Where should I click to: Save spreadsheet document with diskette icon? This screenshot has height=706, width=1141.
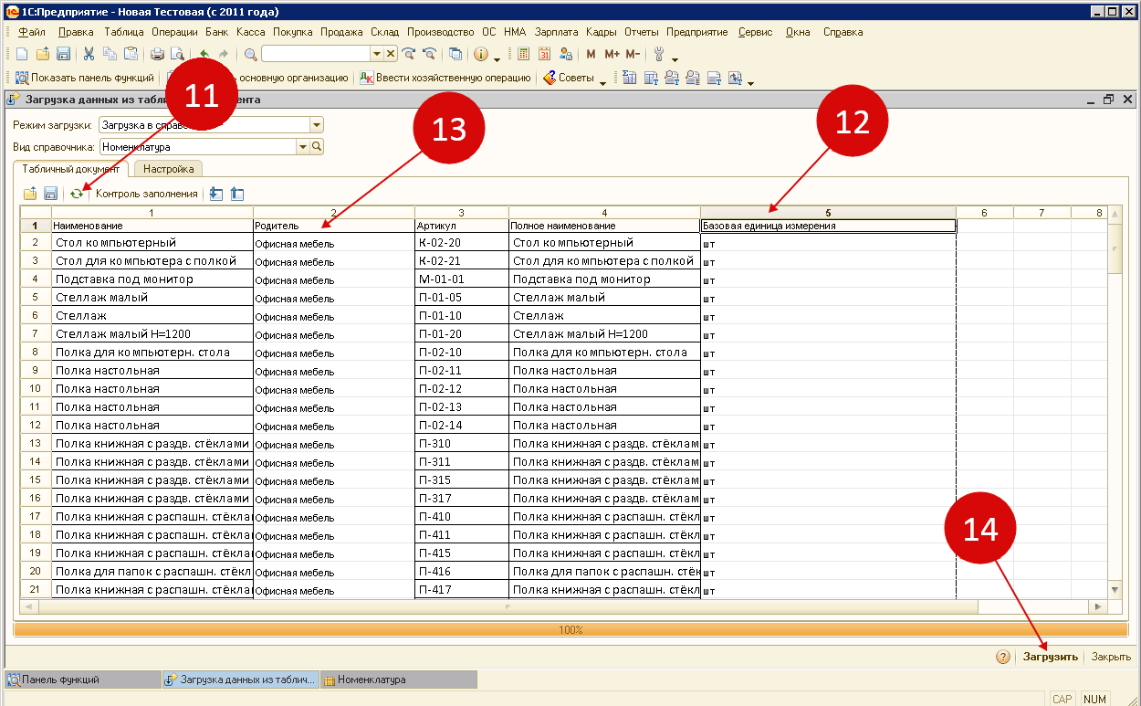[51, 193]
